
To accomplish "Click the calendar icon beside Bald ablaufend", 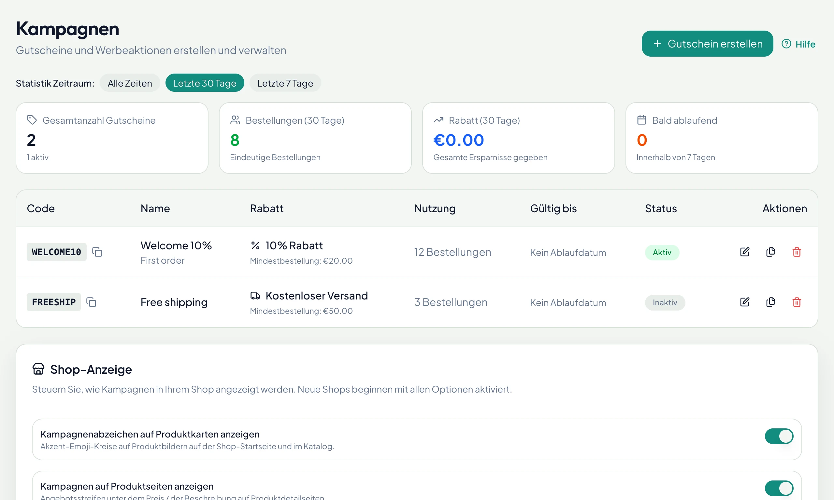I will [x=641, y=120].
